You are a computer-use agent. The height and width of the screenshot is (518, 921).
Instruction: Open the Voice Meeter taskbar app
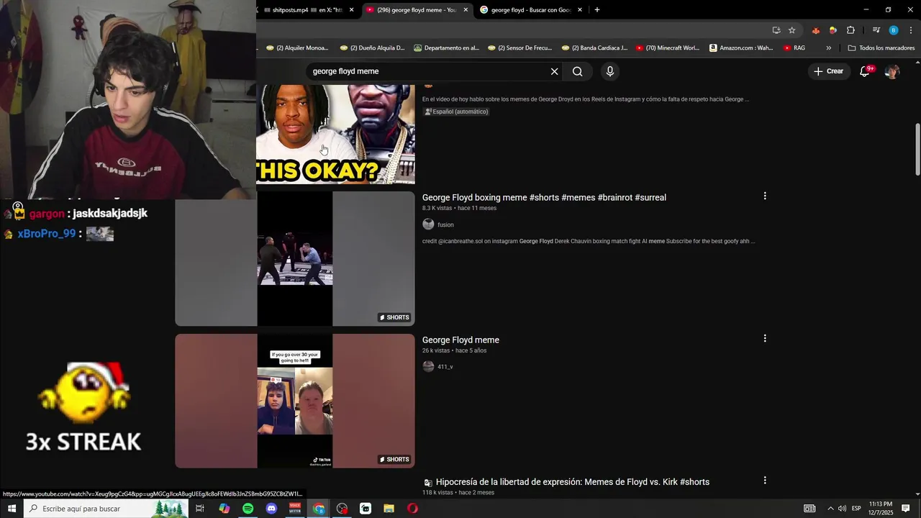[x=295, y=509]
